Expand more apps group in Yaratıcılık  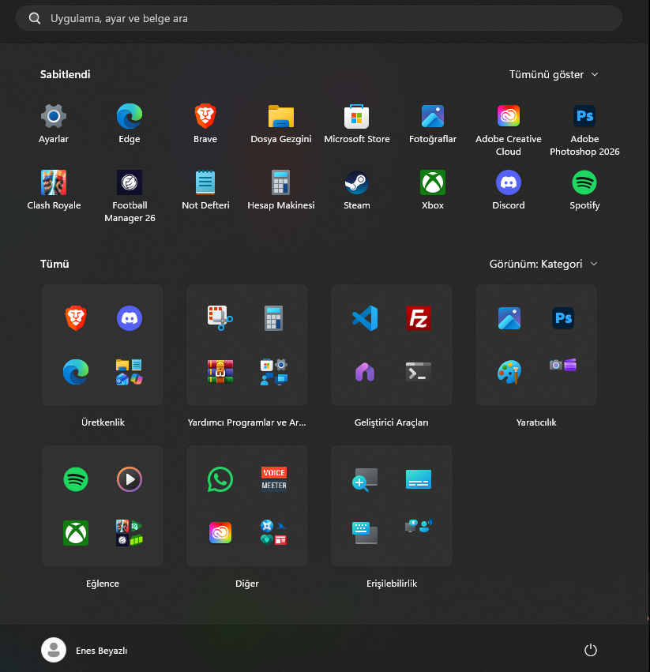tap(563, 365)
